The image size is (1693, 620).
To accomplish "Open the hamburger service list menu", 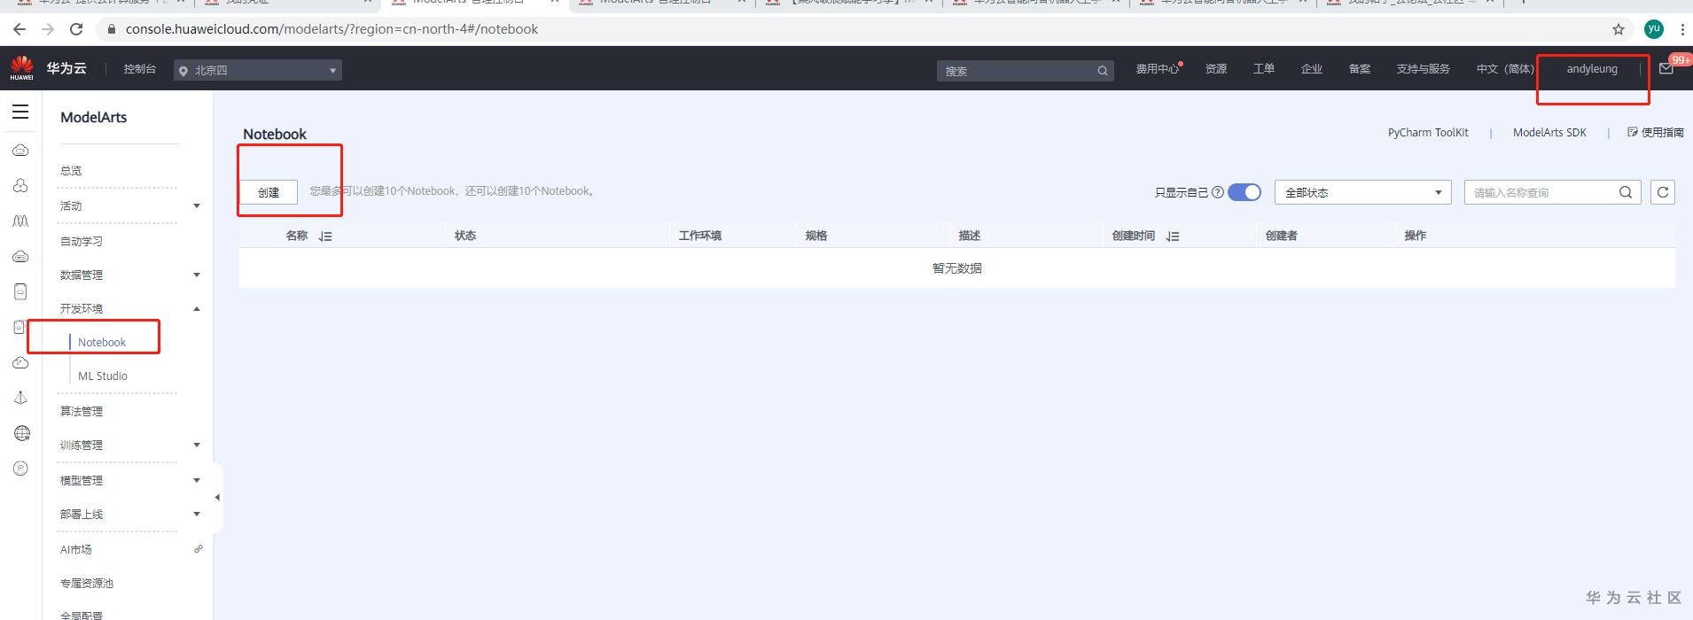I will 20,112.
